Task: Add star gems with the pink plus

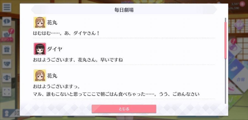Action: (242, 4)
